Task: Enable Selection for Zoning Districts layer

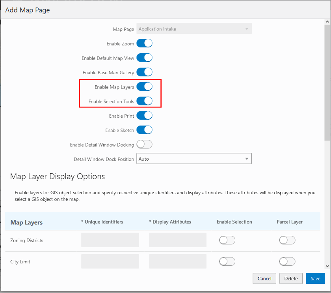Action: pos(227,240)
